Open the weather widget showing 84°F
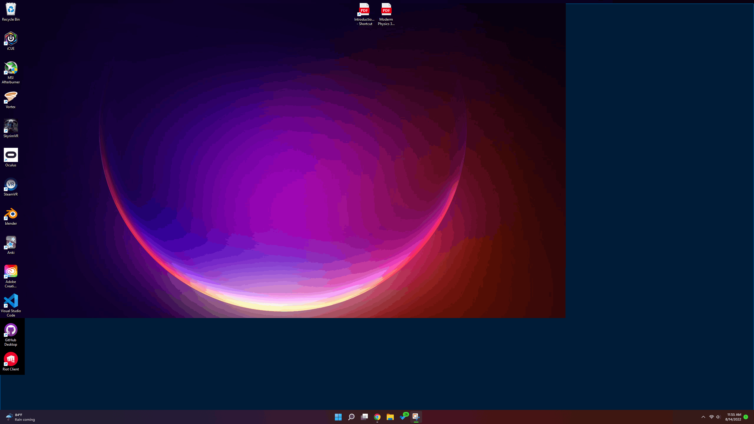754x424 pixels. (21, 417)
